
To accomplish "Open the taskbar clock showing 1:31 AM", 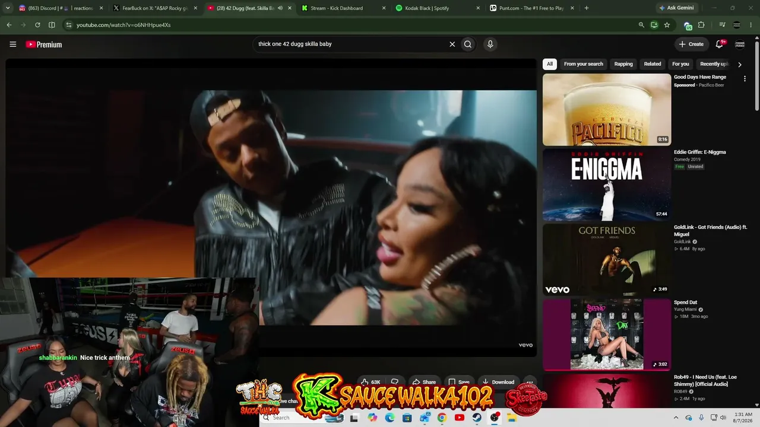I will click(x=742, y=418).
